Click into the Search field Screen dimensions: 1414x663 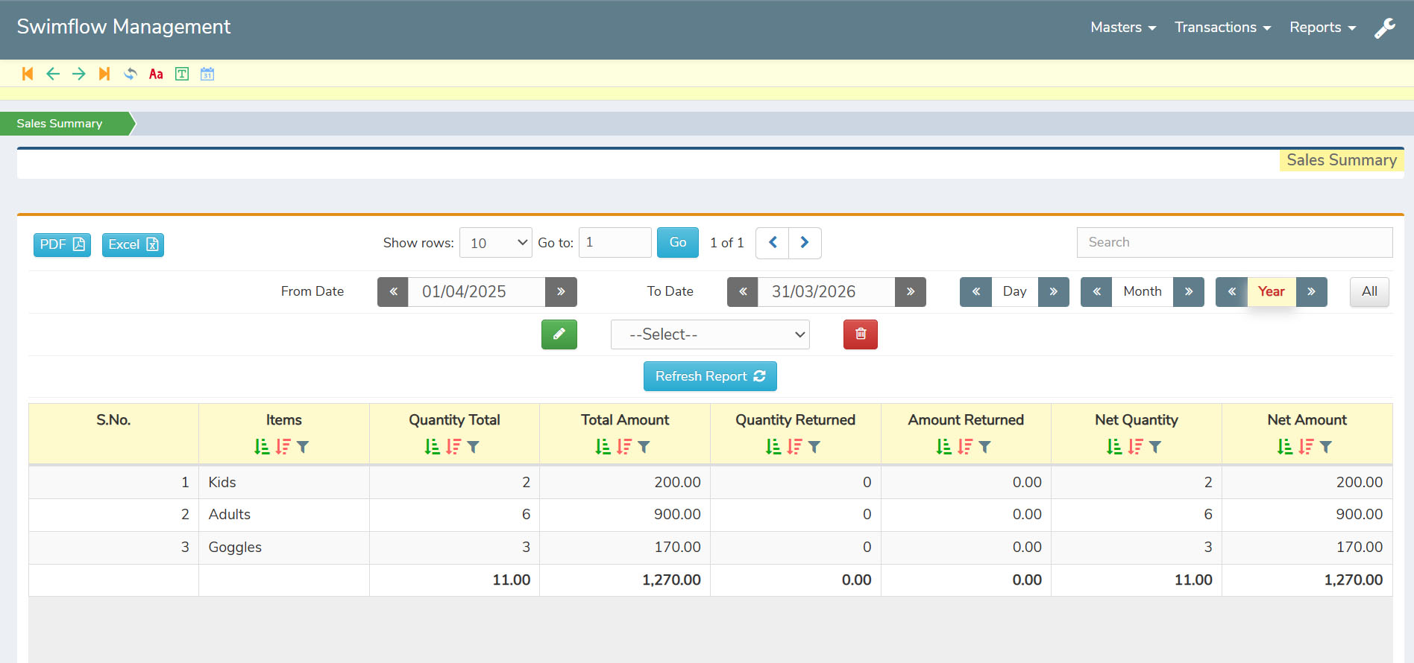[x=1234, y=242]
